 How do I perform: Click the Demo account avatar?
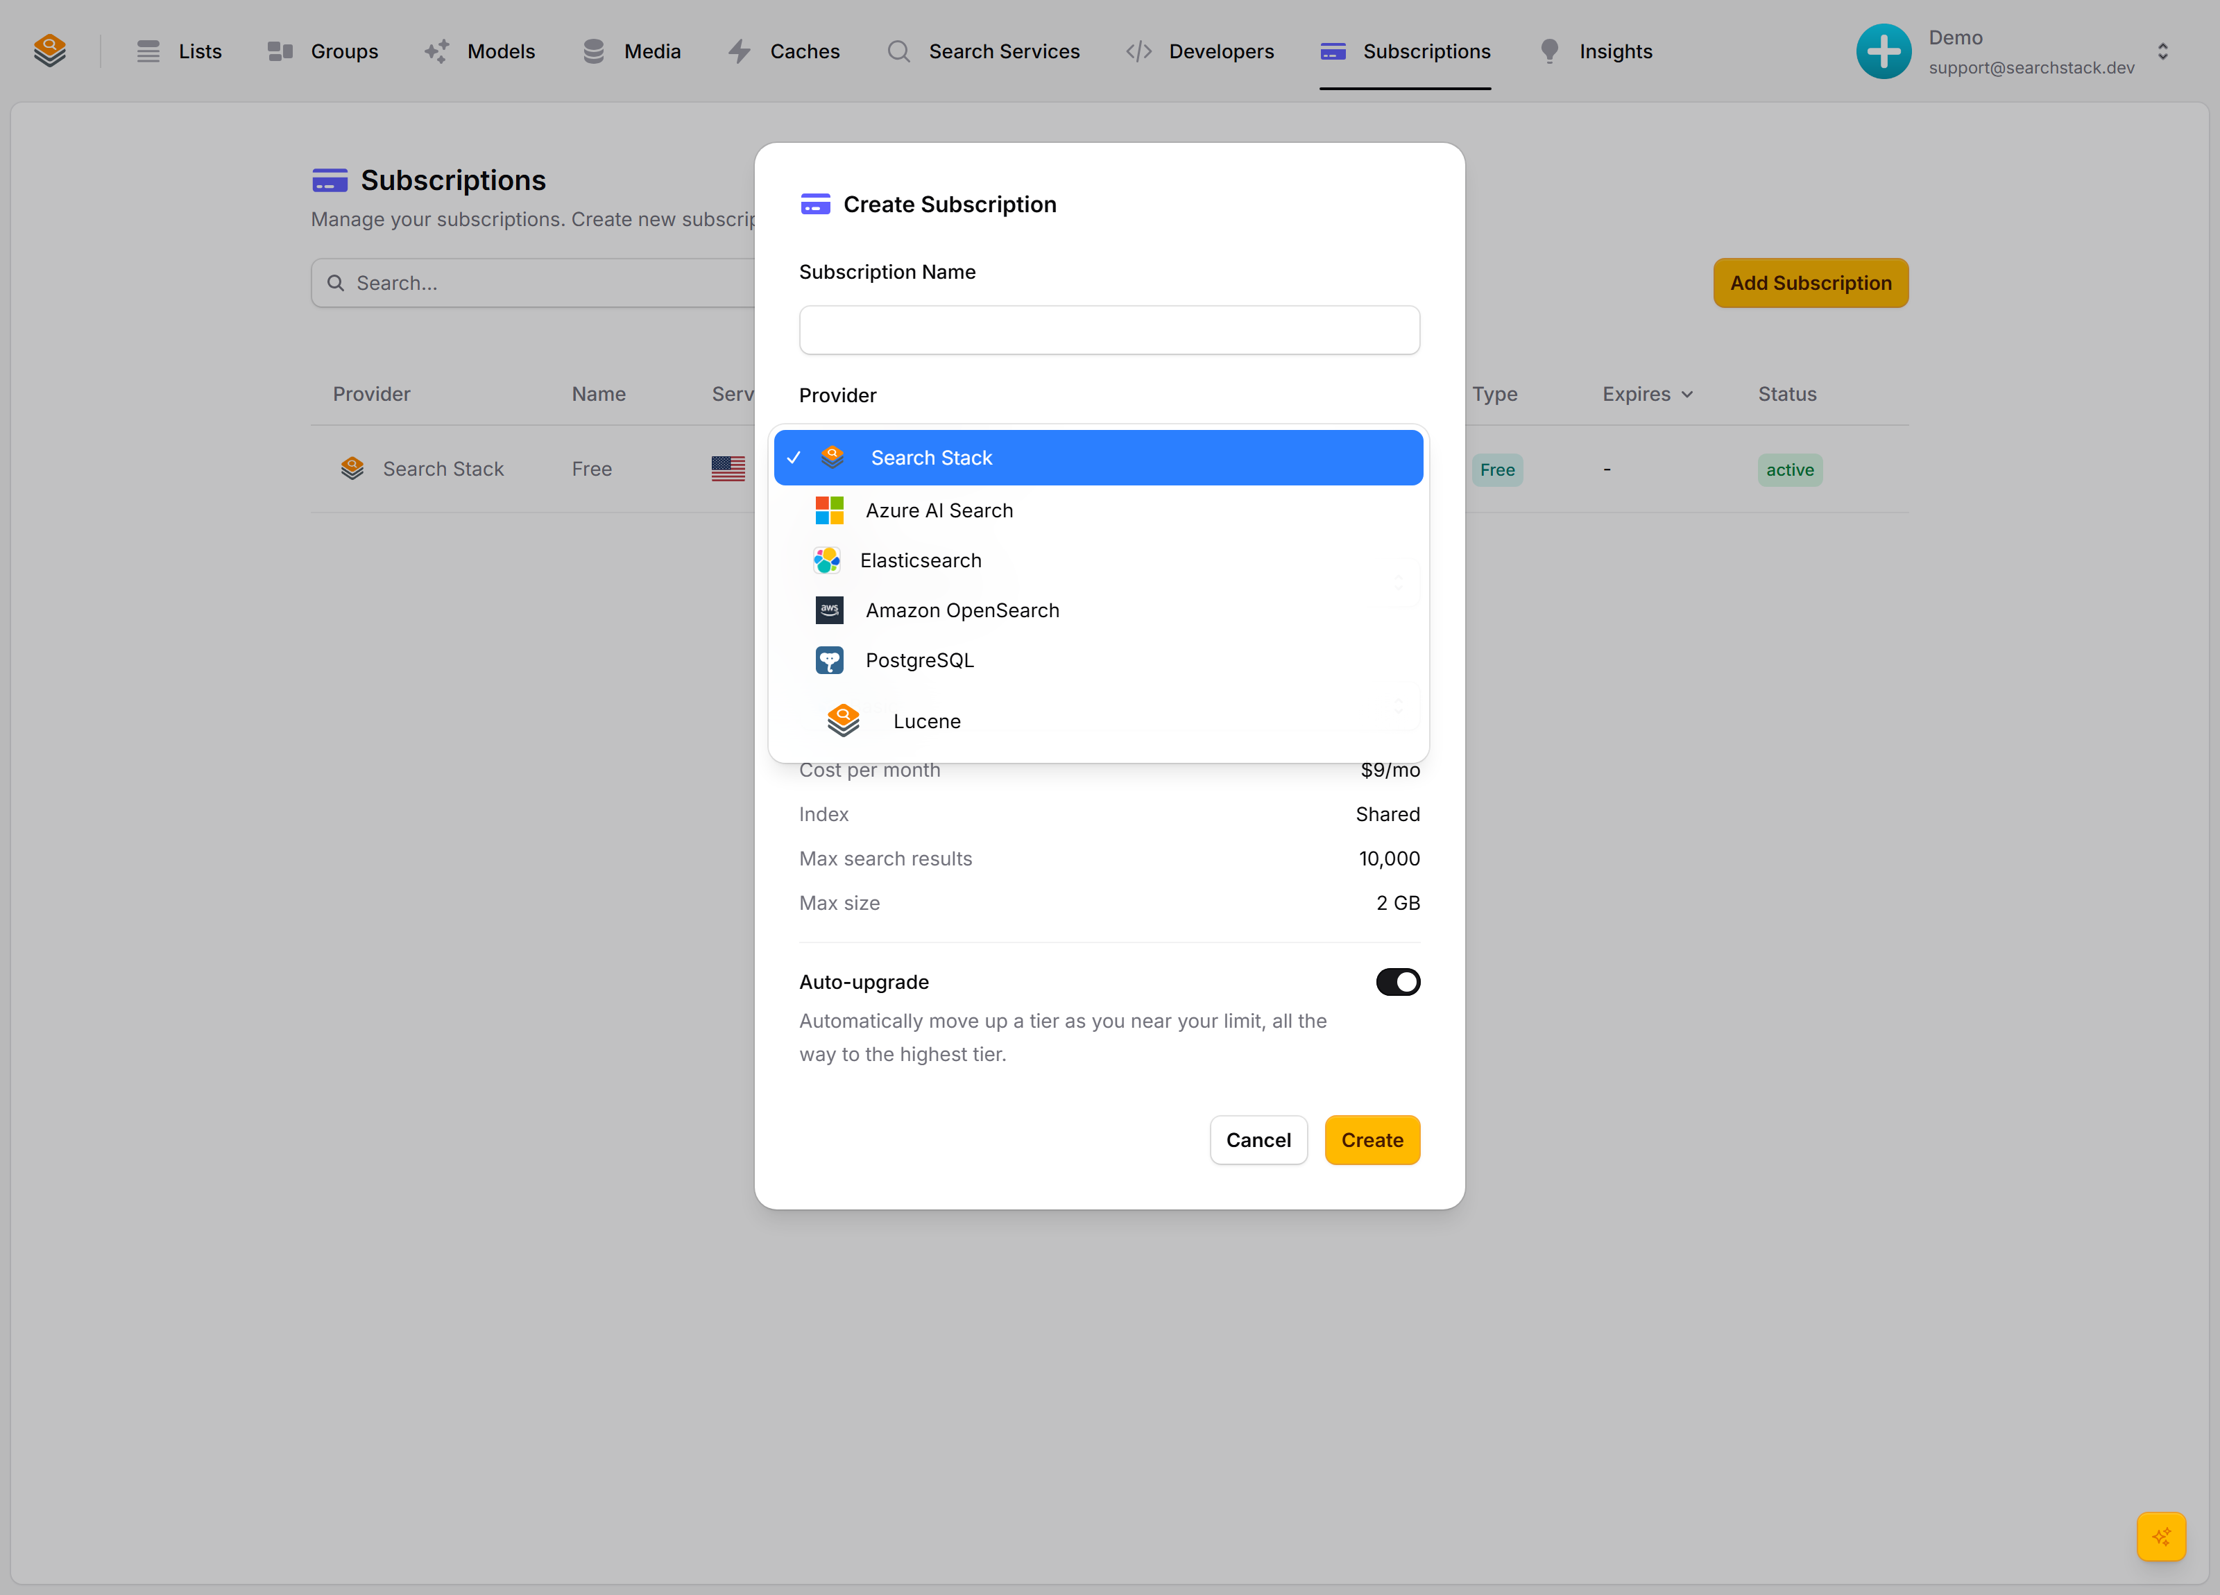[1884, 51]
